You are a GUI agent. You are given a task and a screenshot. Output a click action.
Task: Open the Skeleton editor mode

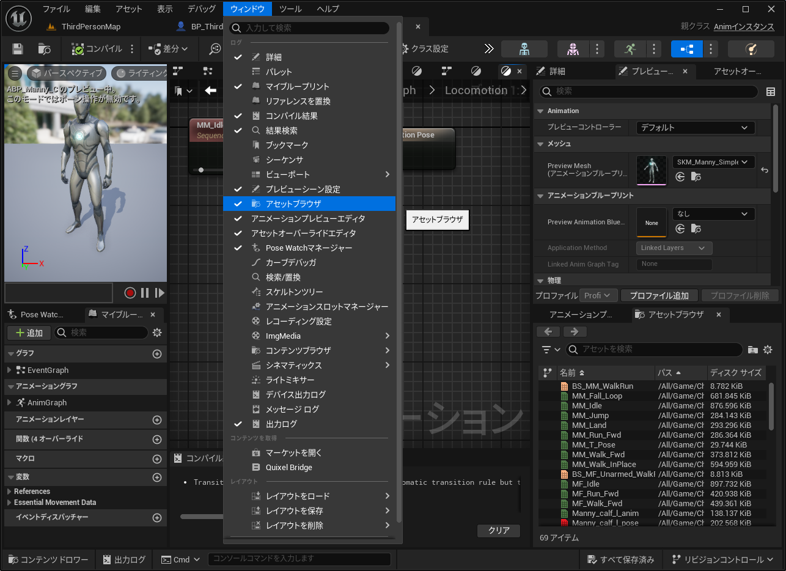(x=524, y=49)
